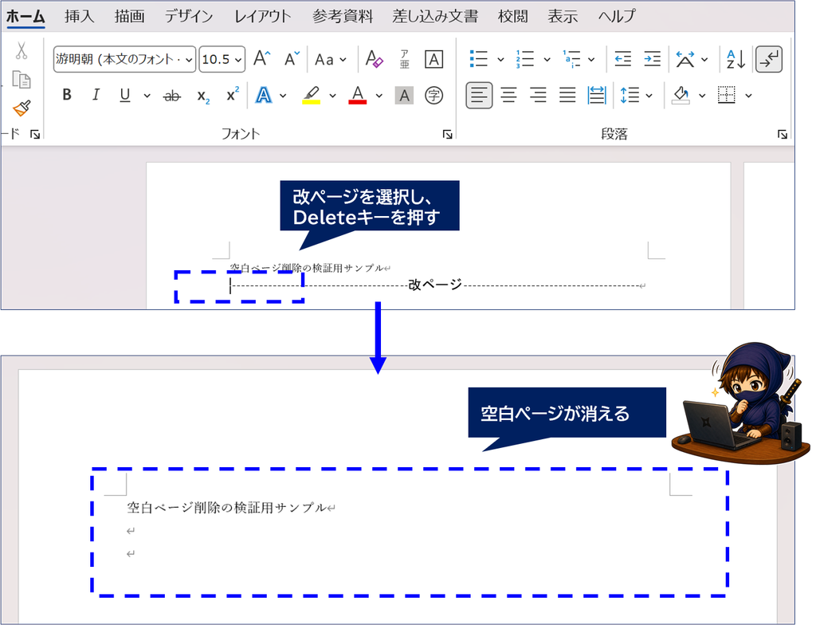816x625 pixels.
Task: Expand font color dropdown arrow
Action: click(x=379, y=96)
